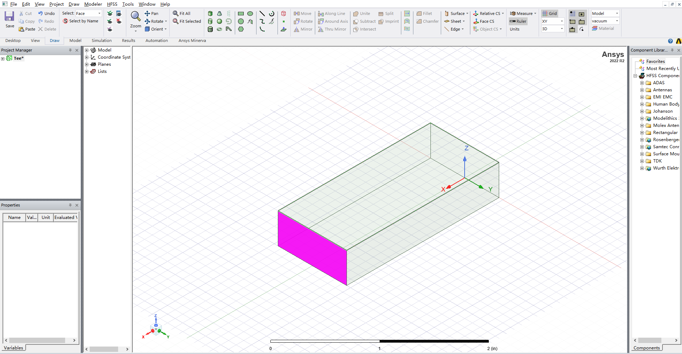Select the draw arc tool
This screenshot has height=354, width=682.
click(271, 14)
